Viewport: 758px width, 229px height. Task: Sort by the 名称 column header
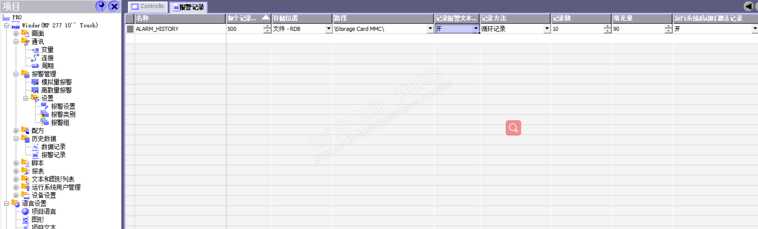click(x=180, y=18)
